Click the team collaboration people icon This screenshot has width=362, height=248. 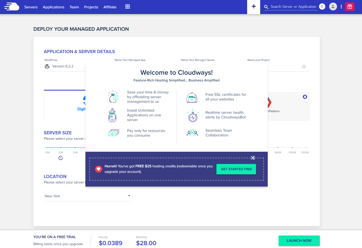pyautogui.click(x=192, y=133)
